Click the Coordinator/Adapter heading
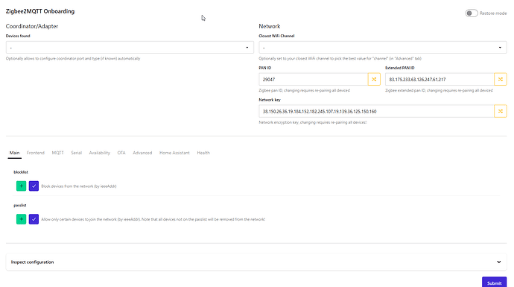This screenshot has width=514, height=287. 32,26
